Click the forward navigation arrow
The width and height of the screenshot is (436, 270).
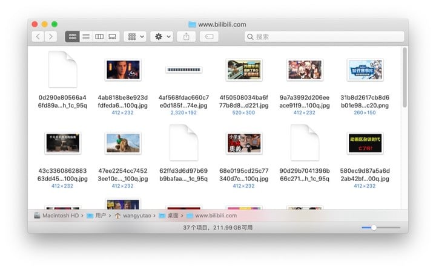[51, 37]
